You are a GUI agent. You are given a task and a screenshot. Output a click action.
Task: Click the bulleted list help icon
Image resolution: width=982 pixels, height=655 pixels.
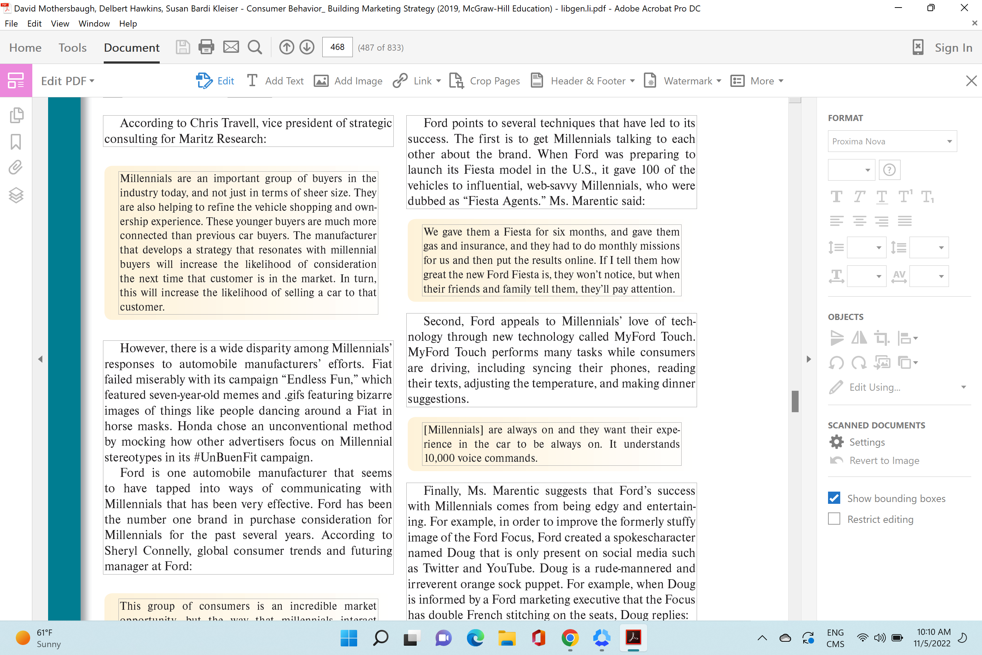(889, 170)
